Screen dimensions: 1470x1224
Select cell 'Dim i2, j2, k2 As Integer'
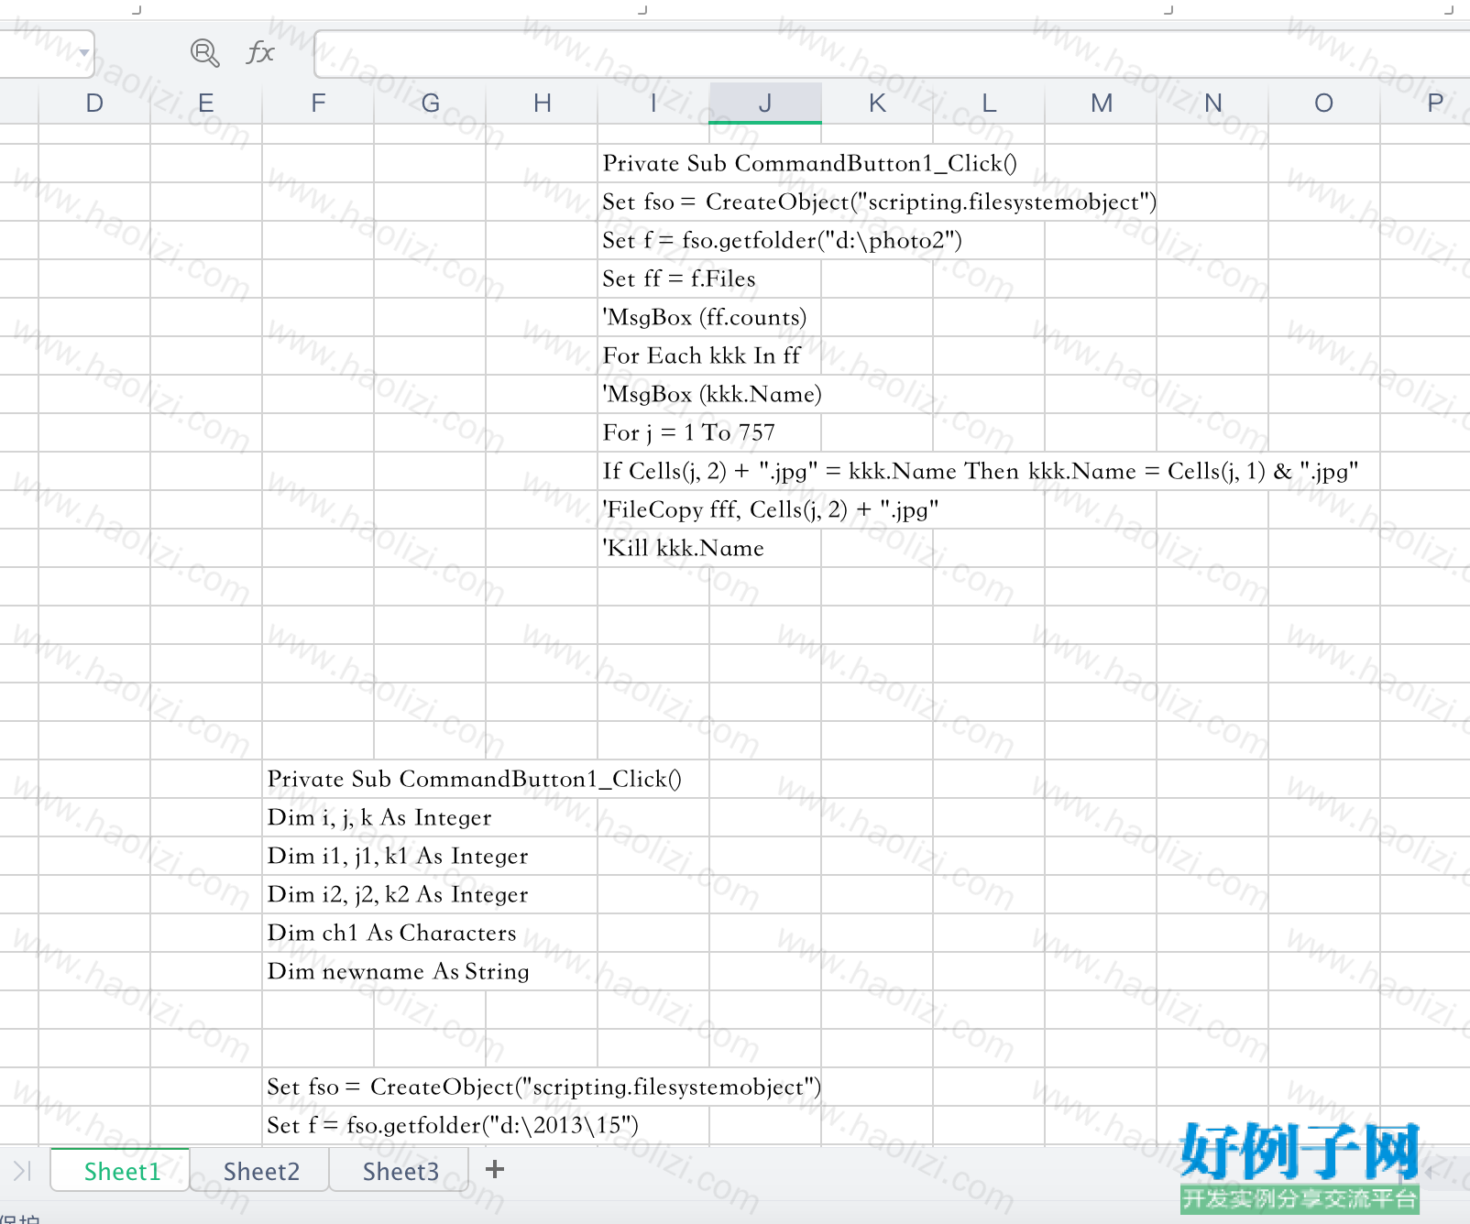398,894
